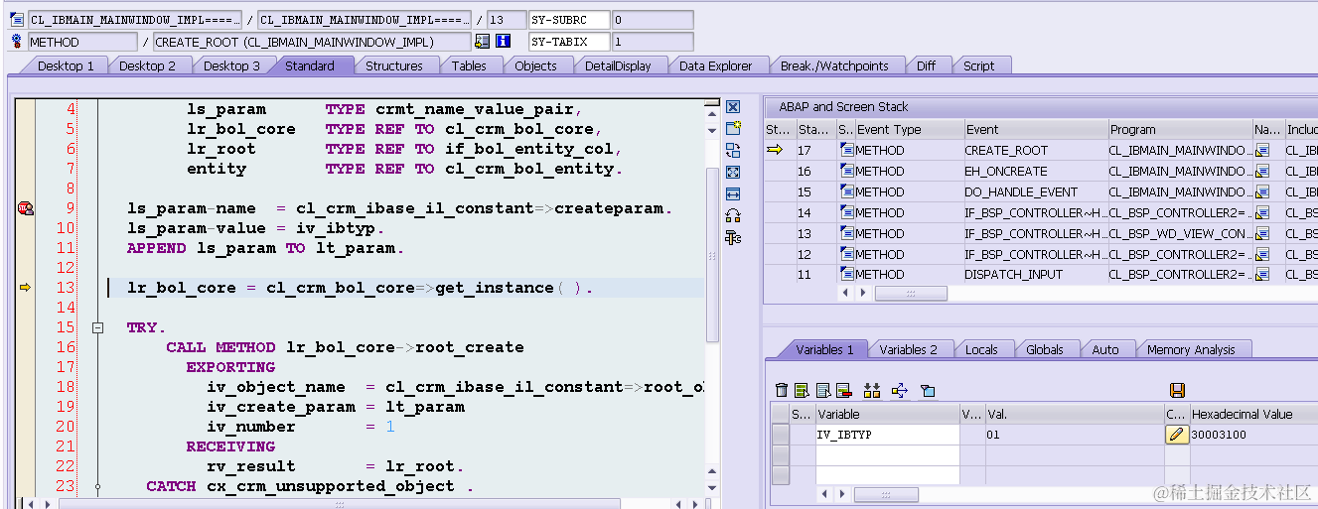Click the navigation icon in the EH_ONCREATE stack row
The width and height of the screenshot is (1318, 509).
(1263, 172)
